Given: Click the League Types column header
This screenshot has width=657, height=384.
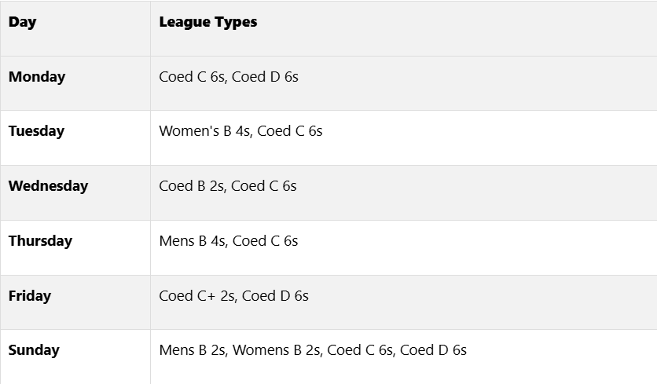Looking at the screenshot, I should (207, 22).
